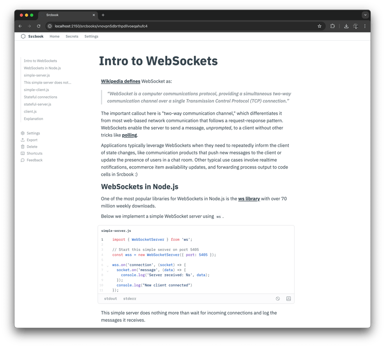The image size is (385, 347).
Task: Jump to 'This simple server does not...' entry
Action: click(47, 82)
